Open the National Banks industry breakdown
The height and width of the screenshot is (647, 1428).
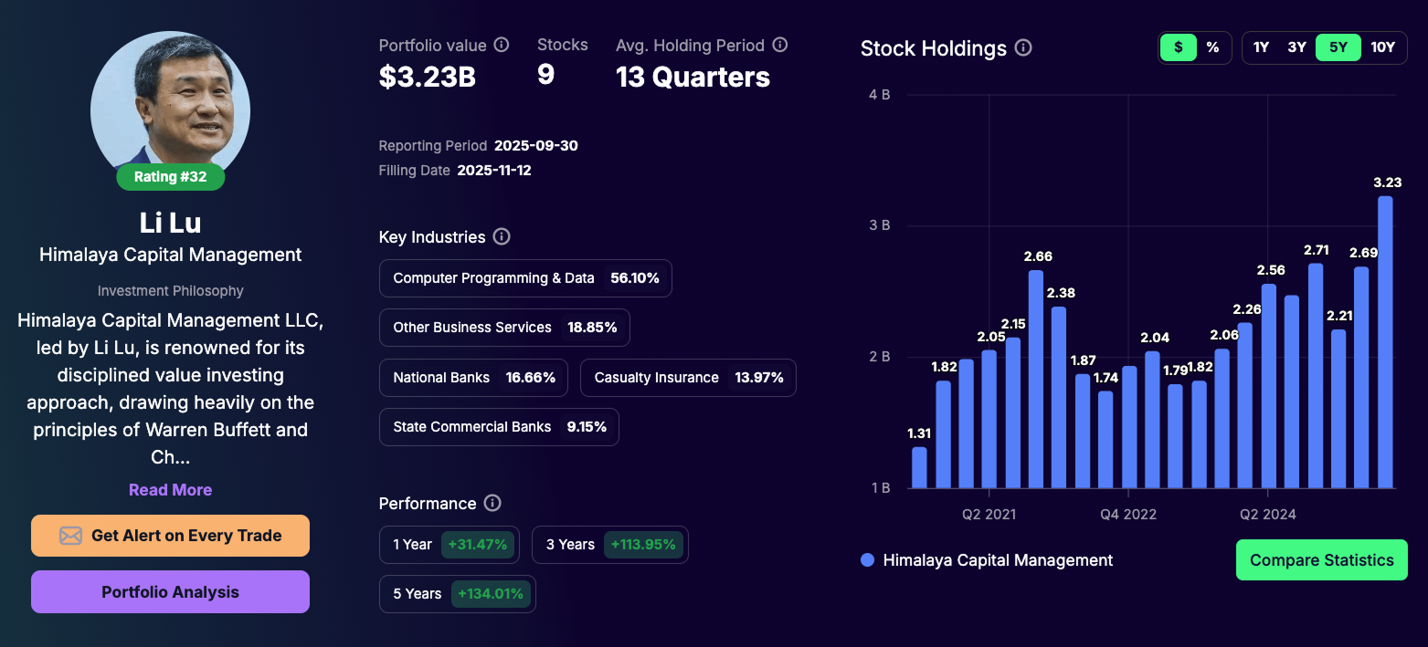(473, 377)
